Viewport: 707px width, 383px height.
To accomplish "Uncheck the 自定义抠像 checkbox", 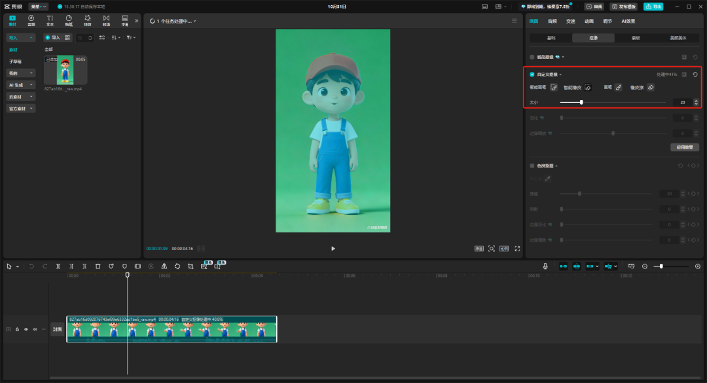I will tap(532, 75).
